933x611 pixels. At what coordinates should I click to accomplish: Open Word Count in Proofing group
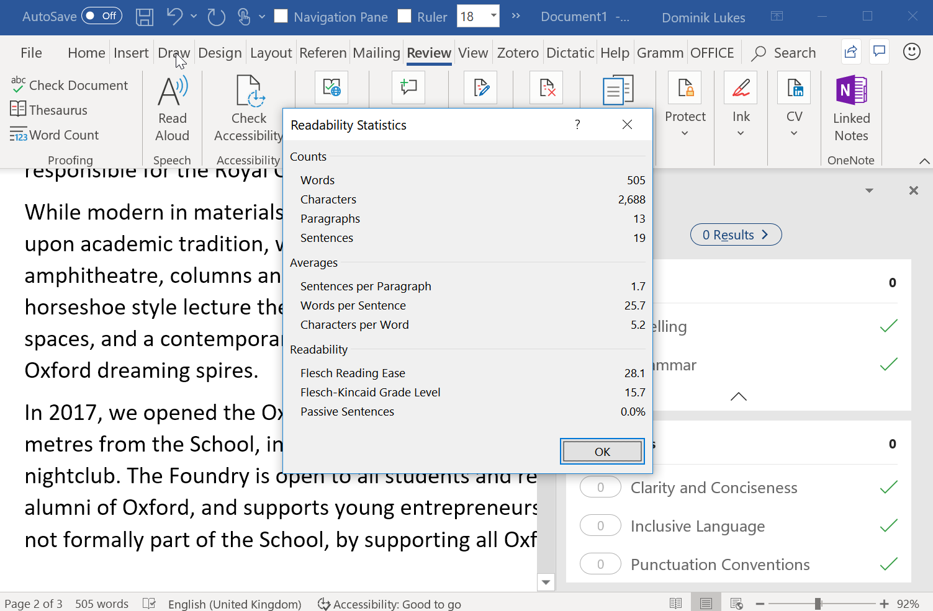(55, 135)
